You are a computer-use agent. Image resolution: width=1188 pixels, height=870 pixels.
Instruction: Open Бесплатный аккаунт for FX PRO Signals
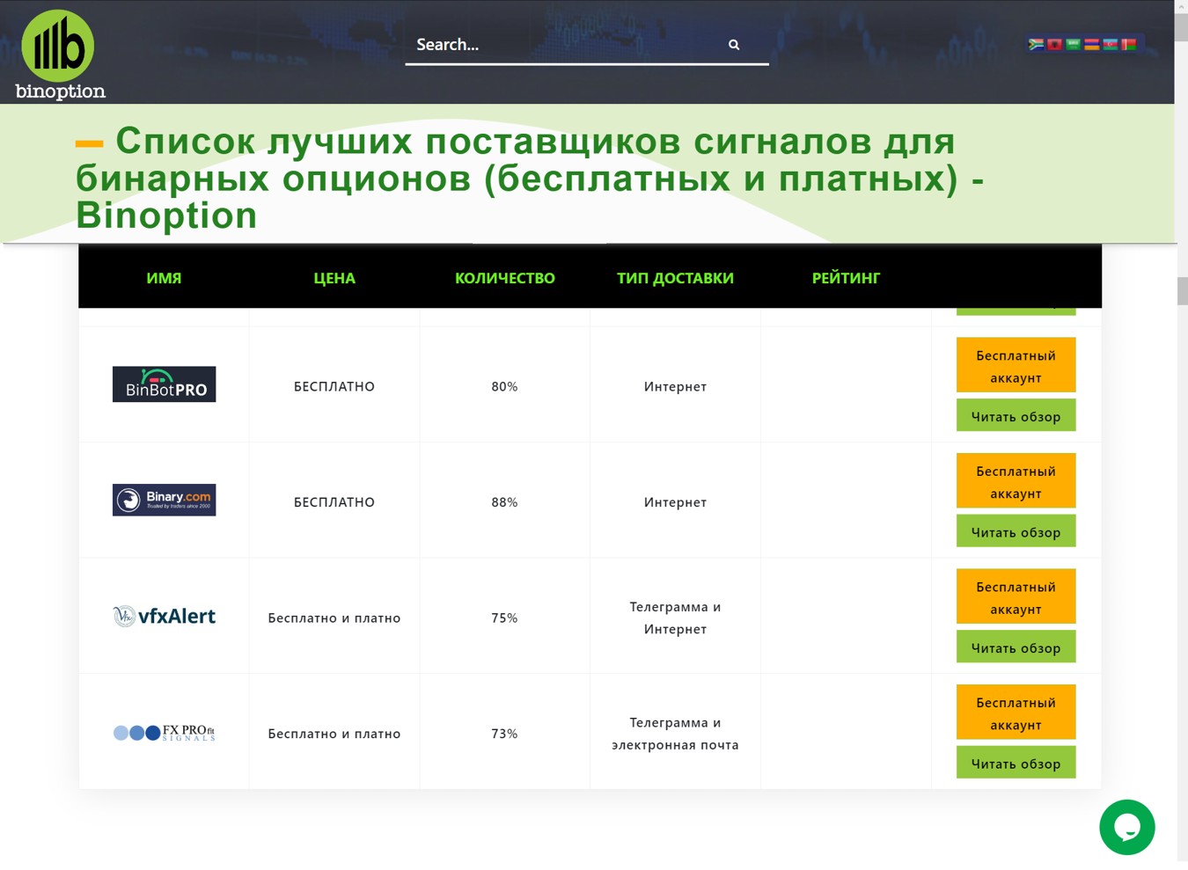point(1016,713)
